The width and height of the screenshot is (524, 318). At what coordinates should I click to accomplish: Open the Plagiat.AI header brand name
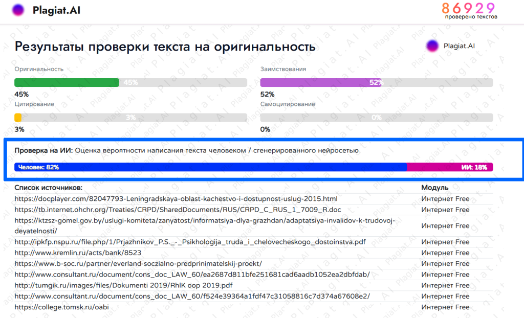tap(56, 10)
